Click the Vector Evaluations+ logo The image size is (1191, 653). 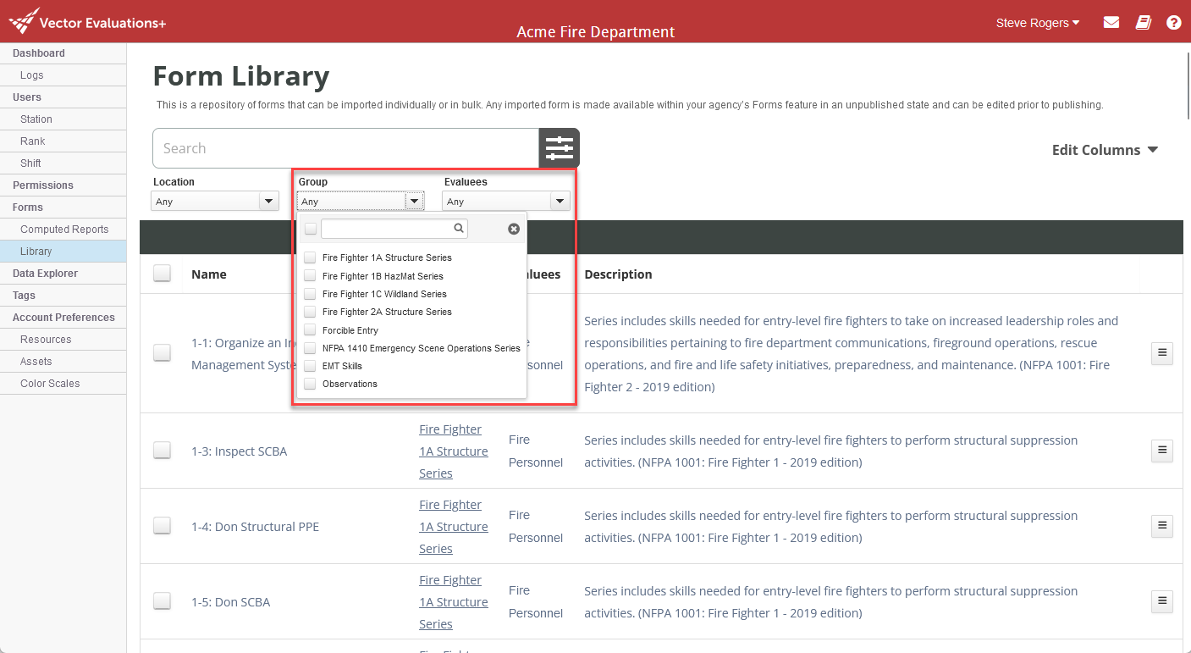tap(85, 21)
